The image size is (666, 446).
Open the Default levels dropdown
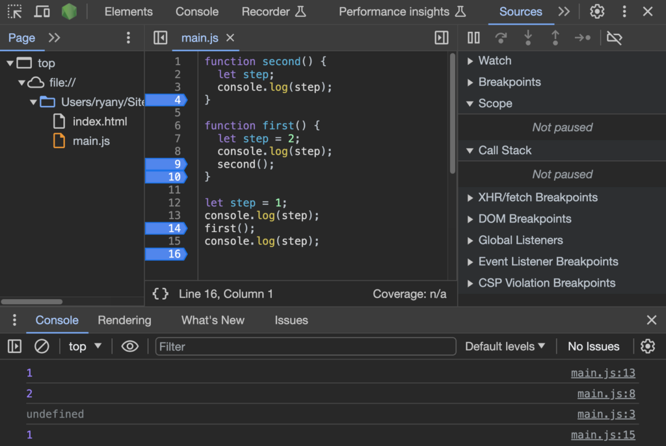tap(505, 346)
